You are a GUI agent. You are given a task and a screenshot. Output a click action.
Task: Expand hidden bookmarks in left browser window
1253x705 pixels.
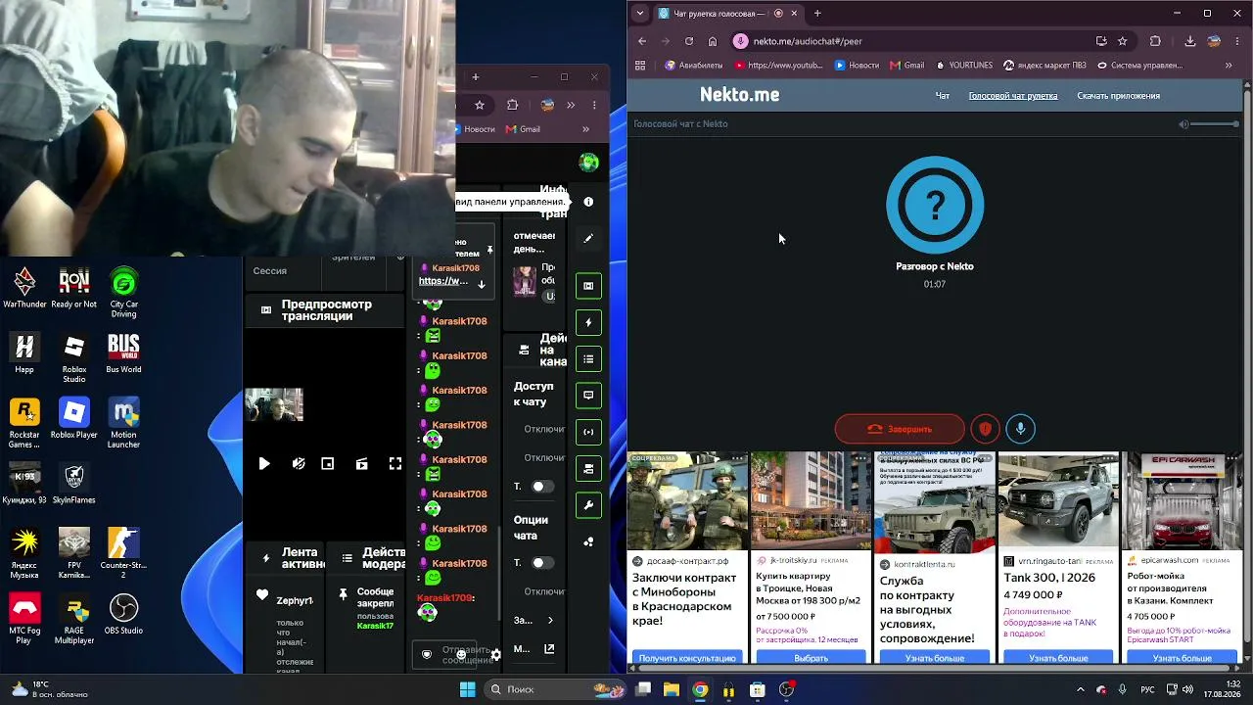tap(585, 129)
